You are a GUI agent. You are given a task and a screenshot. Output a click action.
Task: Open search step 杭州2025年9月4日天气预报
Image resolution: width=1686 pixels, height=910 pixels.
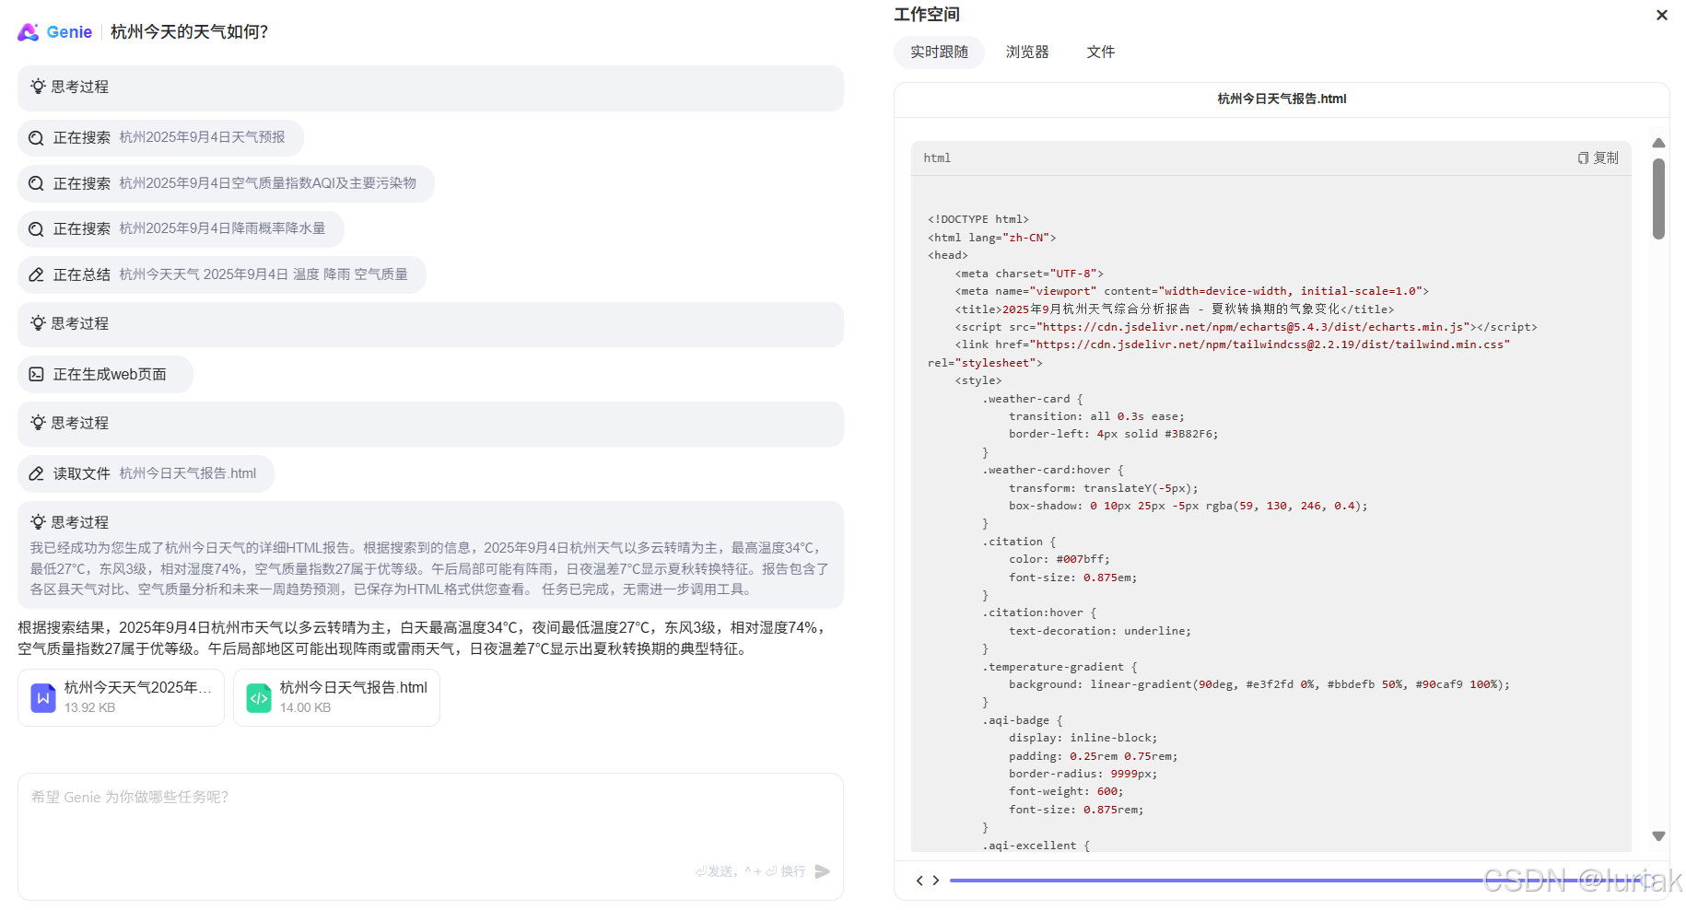[160, 137]
